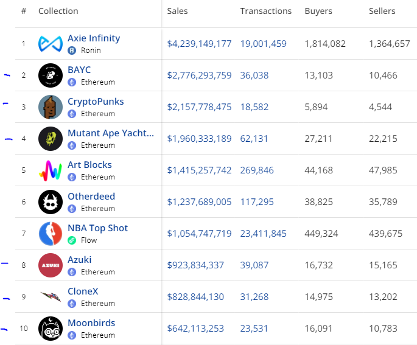The height and width of the screenshot is (345, 417).
Task: Click the Moonbirds owl logo
Action: [x=51, y=329]
